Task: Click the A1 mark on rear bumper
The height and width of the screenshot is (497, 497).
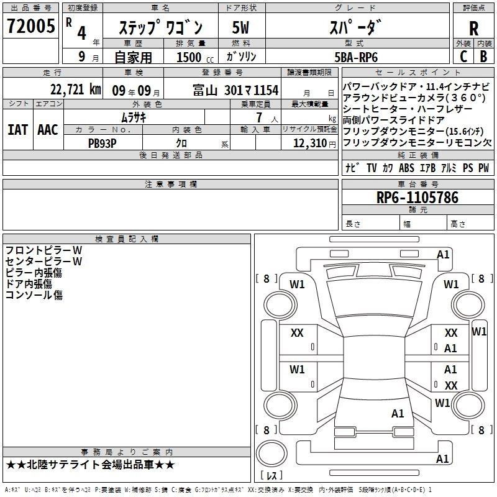Action: pos(442,458)
